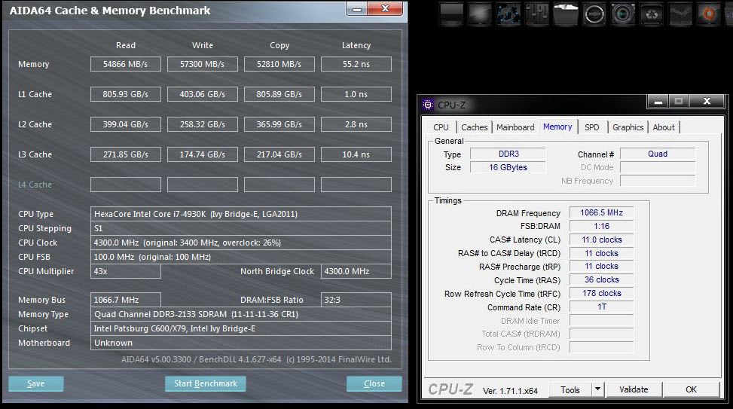Click the Quad channel value
Image resolution: width=733 pixels, height=409 pixels.
click(x=658, y=154)
